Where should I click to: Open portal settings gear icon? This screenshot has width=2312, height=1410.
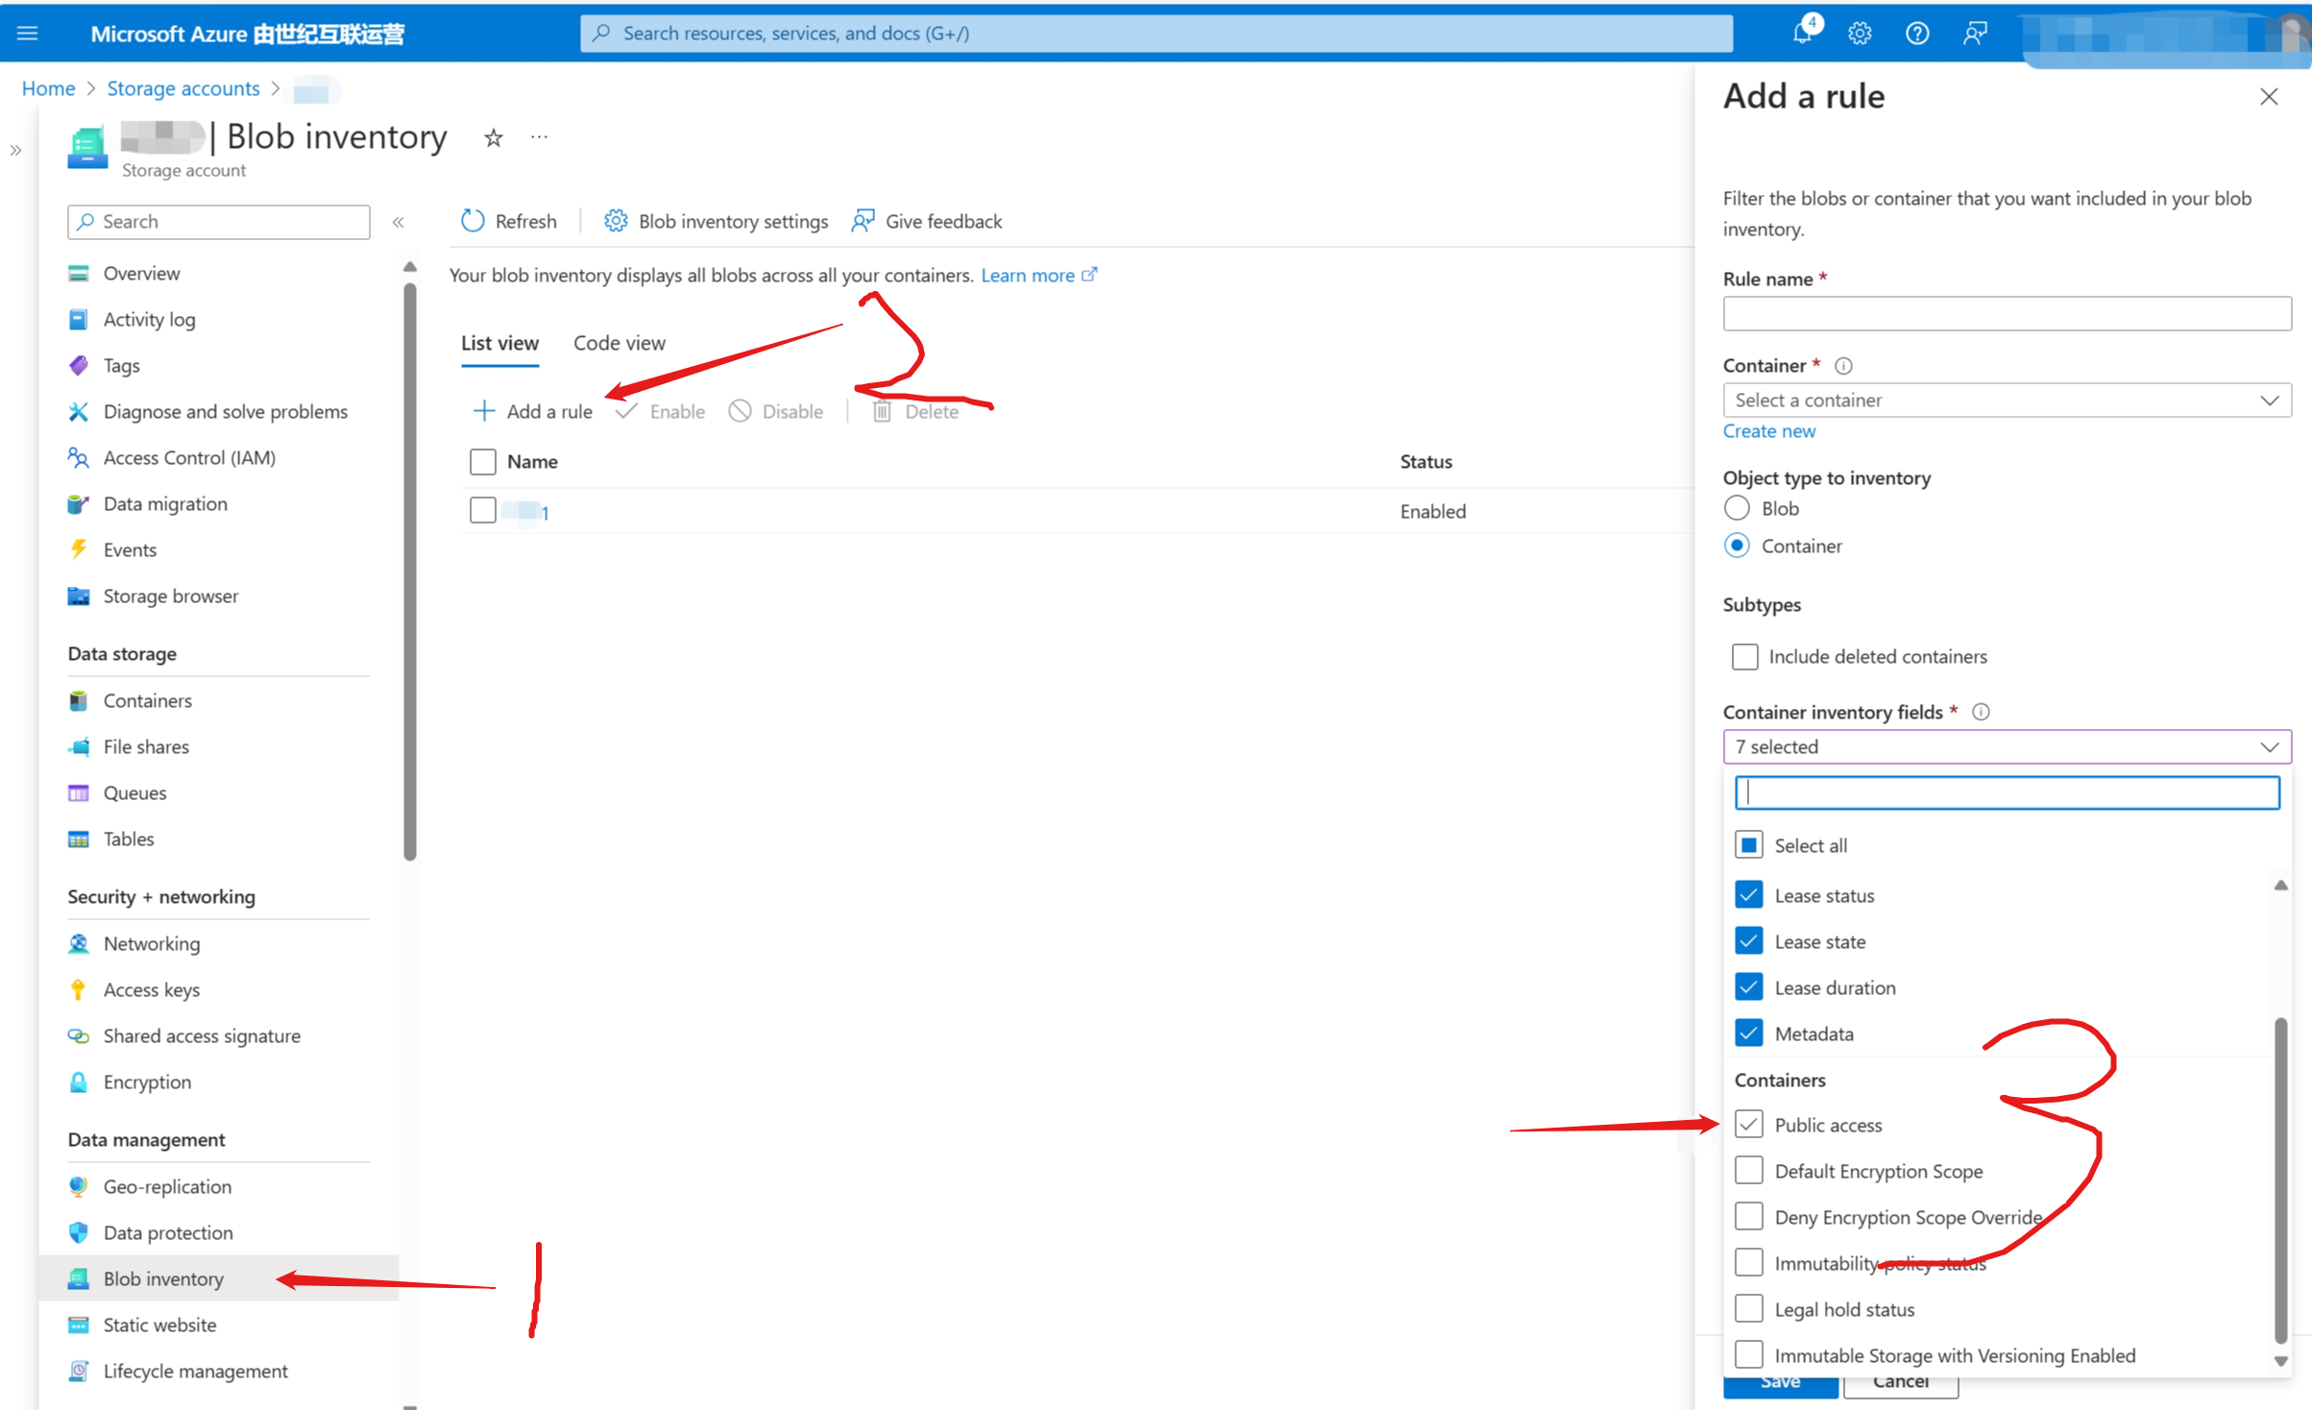coord(1860,34)
